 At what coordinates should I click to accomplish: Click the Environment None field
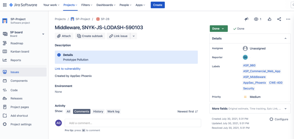coord(58,92)
